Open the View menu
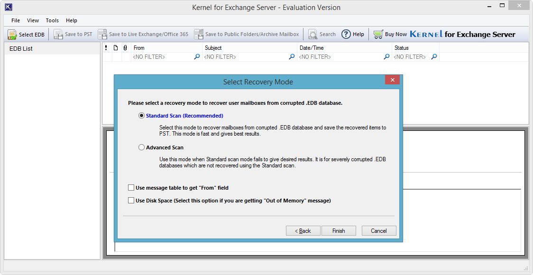Image resolution: width=533 pixels, height=275 pixels. point(33,20)
